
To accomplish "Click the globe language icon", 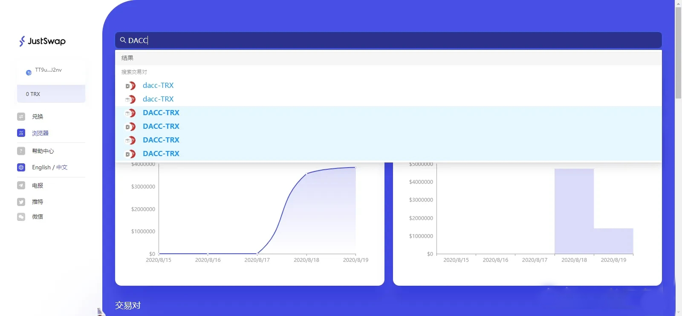I will [x=21, y=168].
